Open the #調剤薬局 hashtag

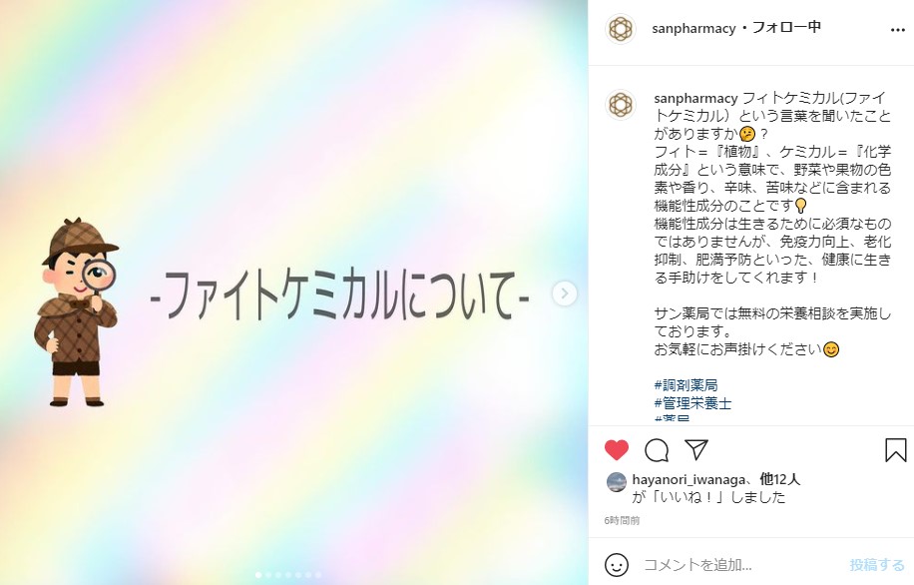click(685, 385)
